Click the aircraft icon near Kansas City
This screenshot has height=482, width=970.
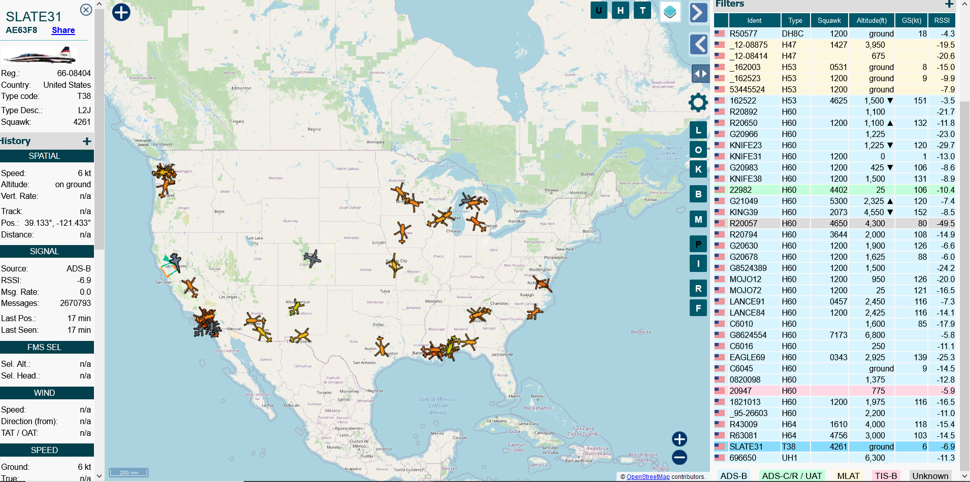point(394,265)
